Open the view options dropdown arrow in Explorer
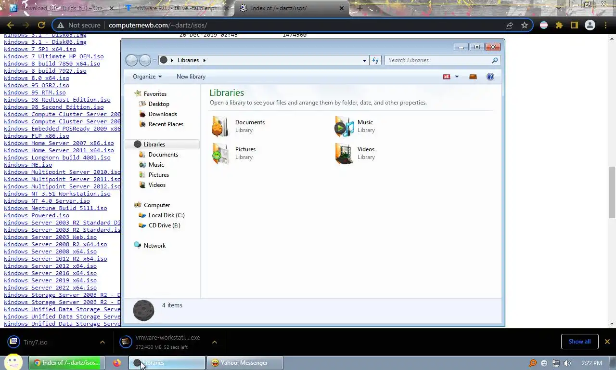This screenshot has width=616, height=370. pyautogui.click(x=457, y=77)
